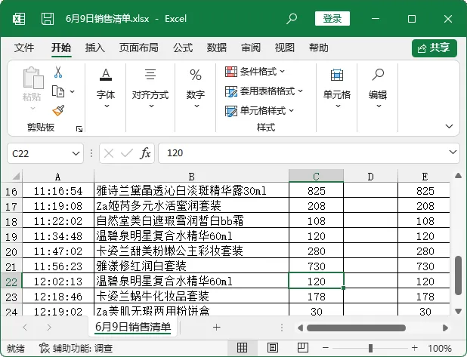This screenshot has width=467, height=357.
Task: Switch to the Page Layout (页面布局) tab
Action: coord(139,48)
